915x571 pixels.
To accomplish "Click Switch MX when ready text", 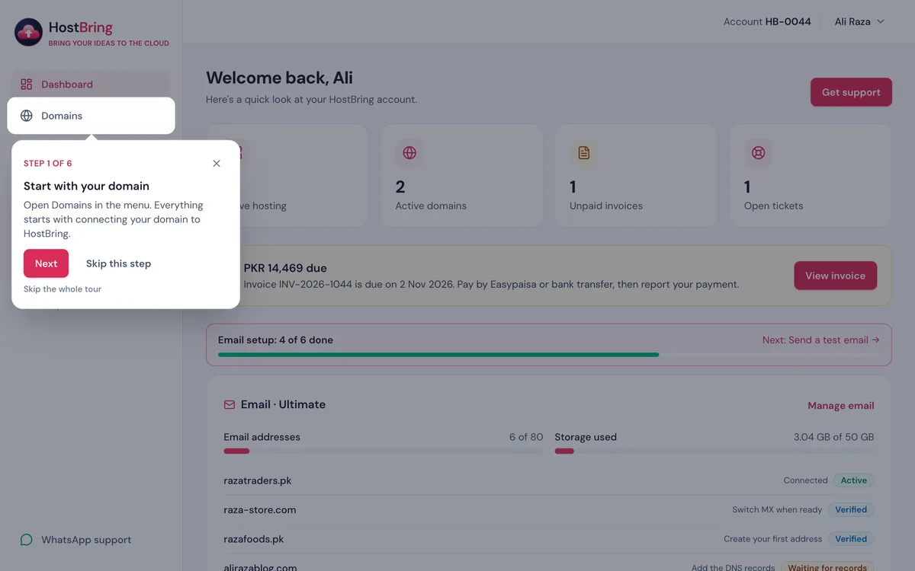I will coord(777,509).
